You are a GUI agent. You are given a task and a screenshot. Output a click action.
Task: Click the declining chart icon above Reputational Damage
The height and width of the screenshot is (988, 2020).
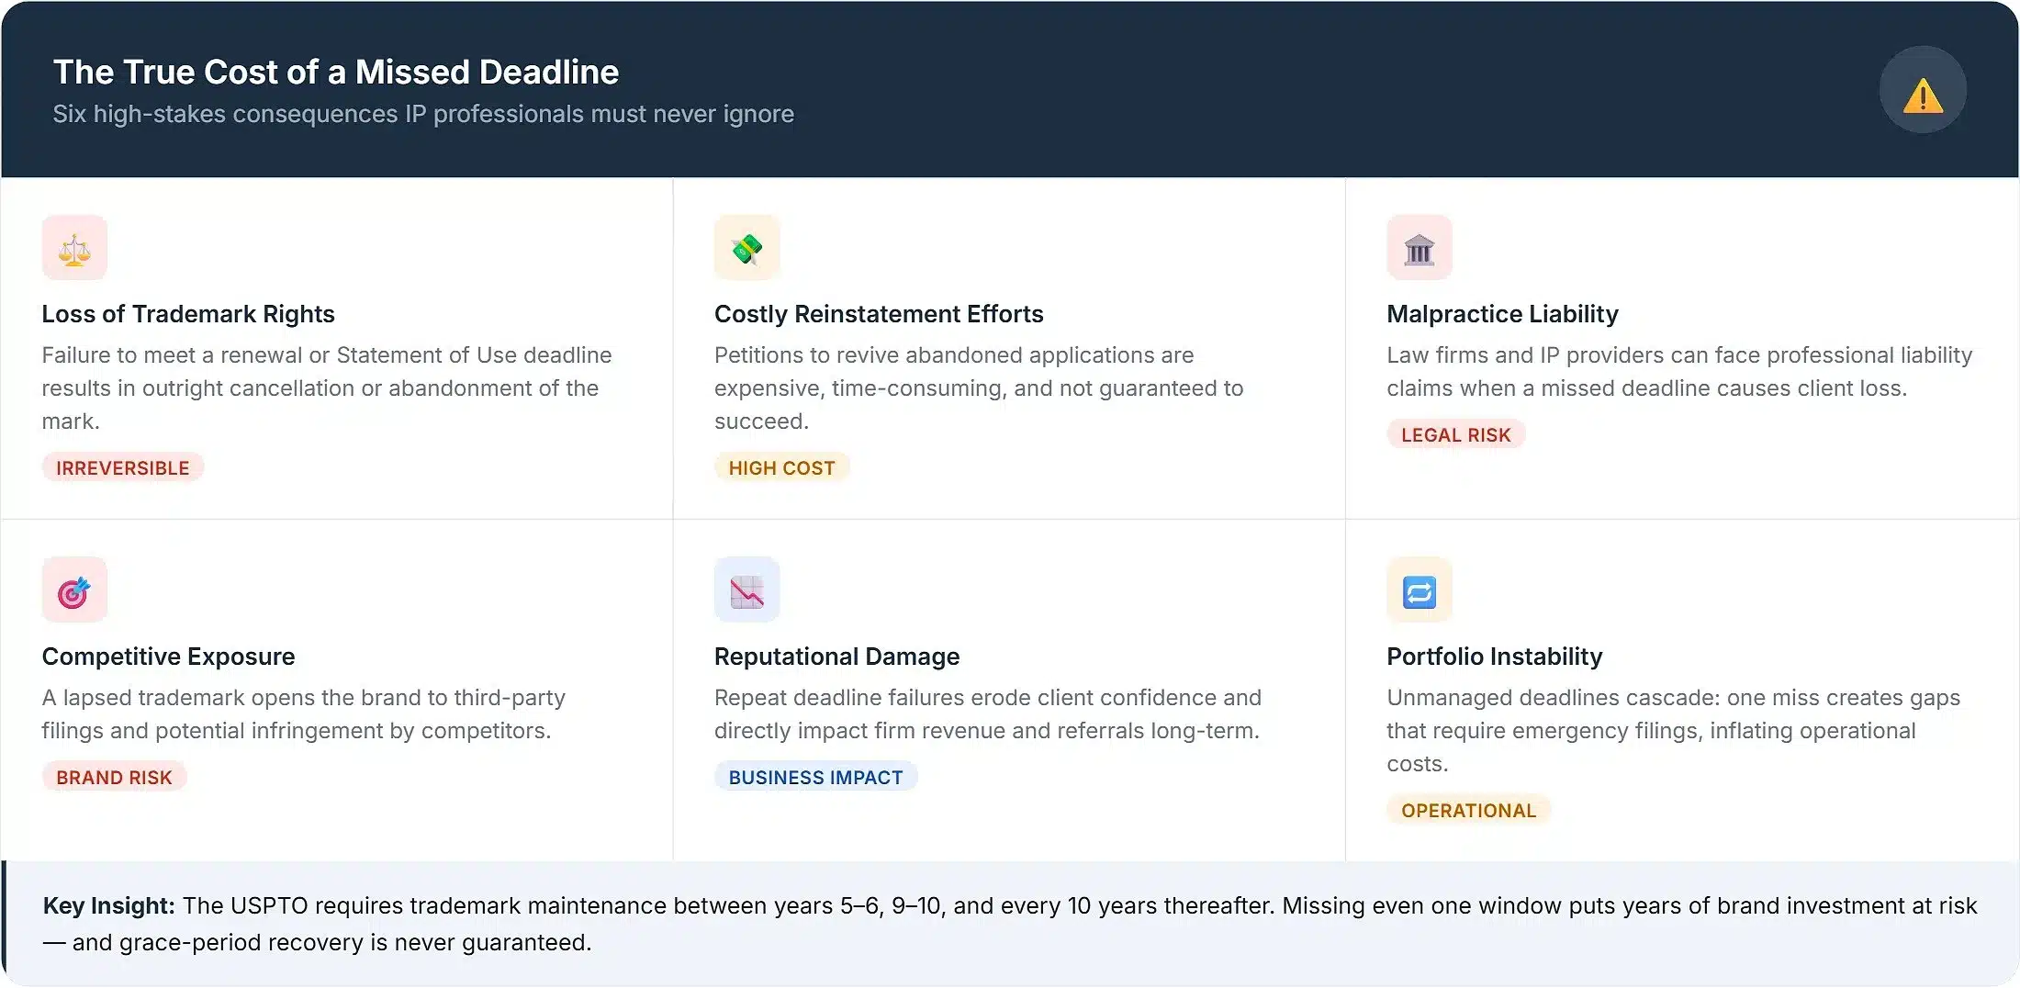(x=747, y=590)
